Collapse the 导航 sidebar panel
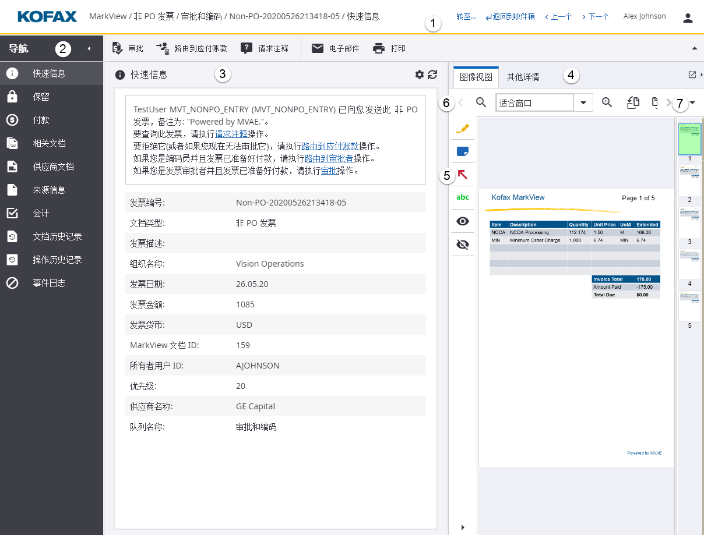This screenshot has width=704, height=535. pyautogui.click(x=89, y=48)
